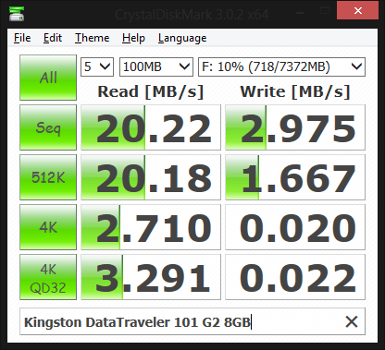Image resolution: width=385 pixels, height=350 pixels.
Task: Click the 4K read value 2.710
Action: pos(151,227)
